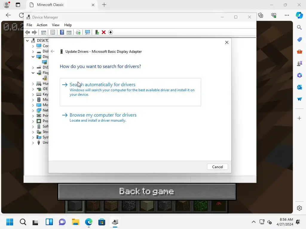This screenshot has height=229, width=306.
Task: Open File Explorer from the taskbar
Action: point(76,222)
